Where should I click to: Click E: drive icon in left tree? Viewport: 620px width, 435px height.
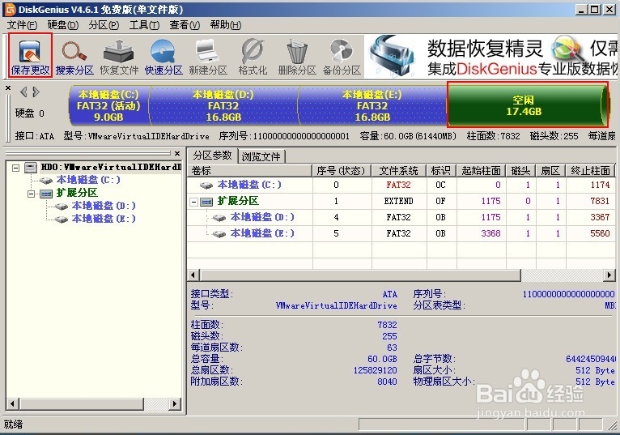coord(62,220)
